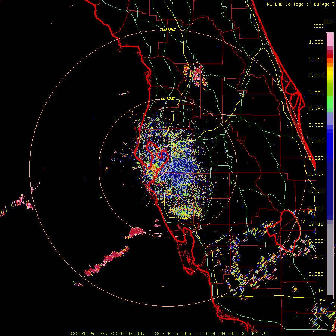
Task: Select the 0.573 scale value
Action: [x=316, y=175]
